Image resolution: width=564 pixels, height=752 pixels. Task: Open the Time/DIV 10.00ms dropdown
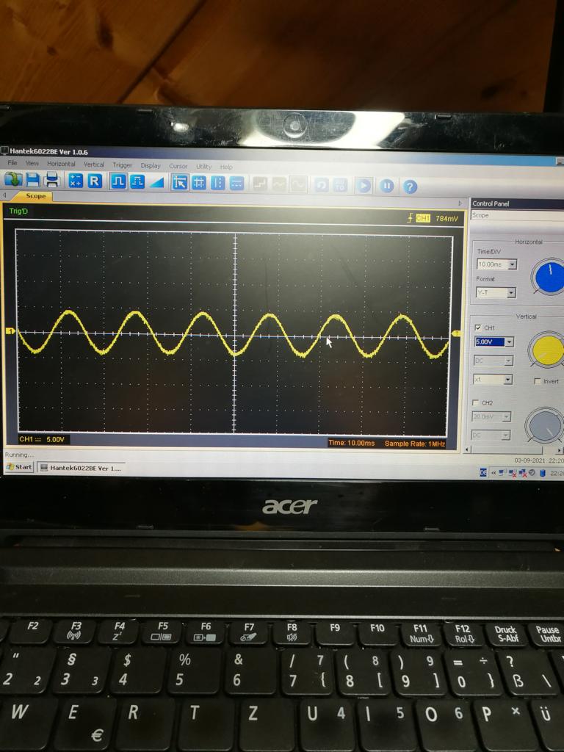click(497, 264)
